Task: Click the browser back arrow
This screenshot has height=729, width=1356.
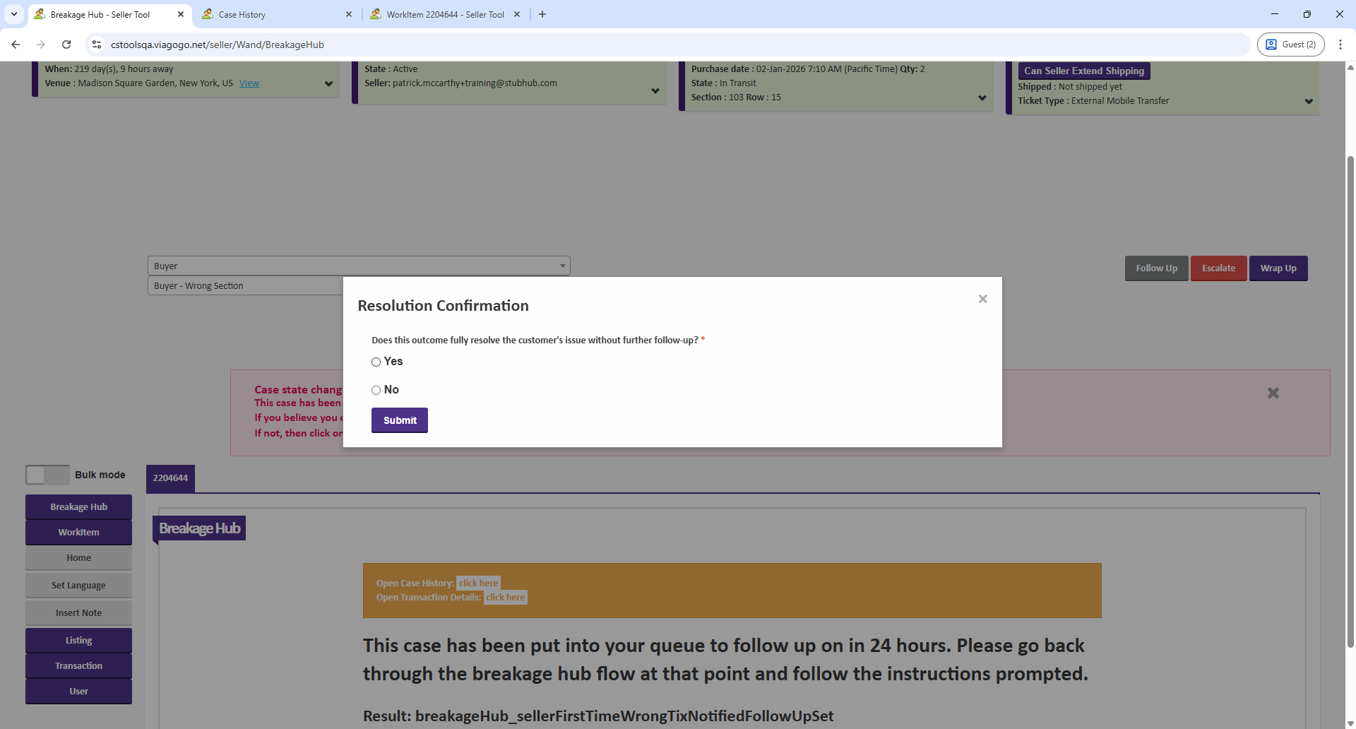Action: coord(16,45)
